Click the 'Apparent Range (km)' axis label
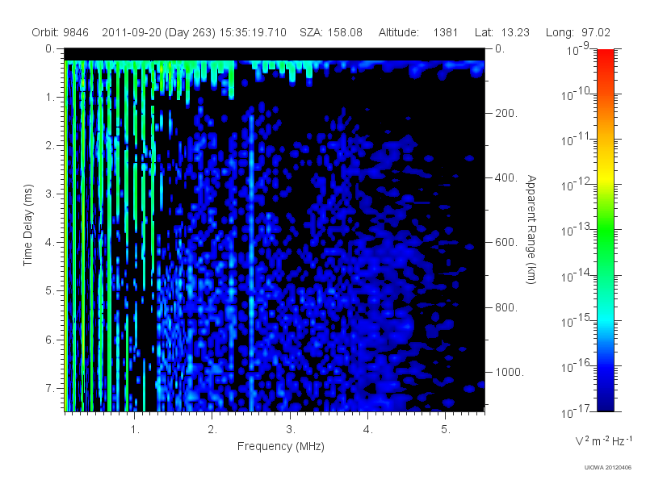The width and height of the screenshot is (646, 484). (531, 229)
